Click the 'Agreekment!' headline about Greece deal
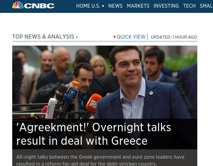This screenshot has width=213, height=166. [94, 134]
